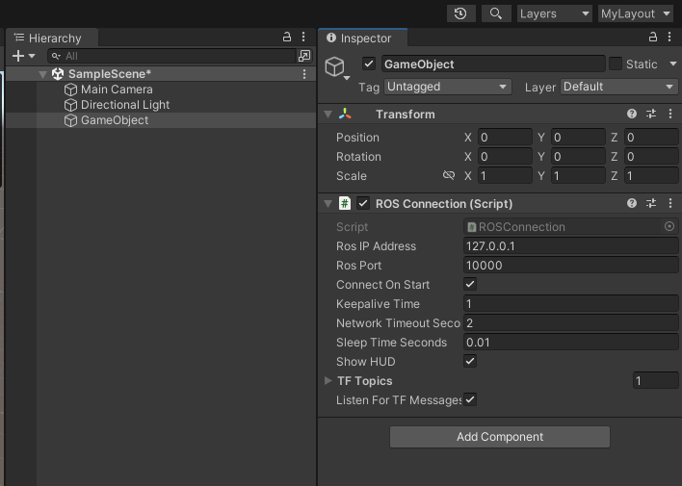Collapse the ROS Connection script foldout

(x=328, y=203)
